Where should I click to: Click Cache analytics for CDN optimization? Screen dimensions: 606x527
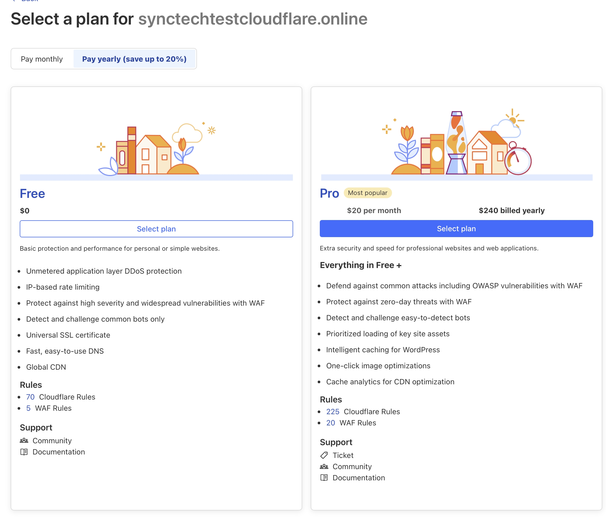click(390, 382)
